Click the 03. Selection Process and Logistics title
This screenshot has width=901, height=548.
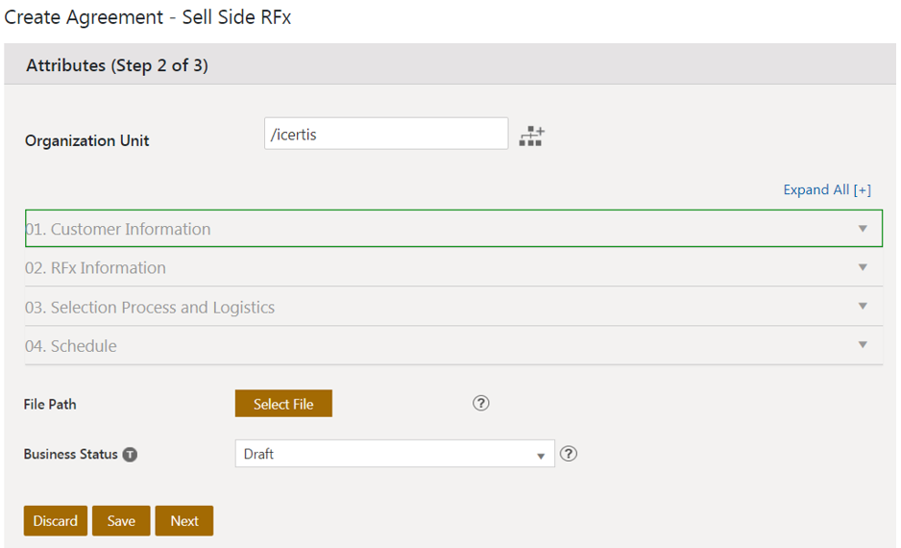click(x=150, y=308)
